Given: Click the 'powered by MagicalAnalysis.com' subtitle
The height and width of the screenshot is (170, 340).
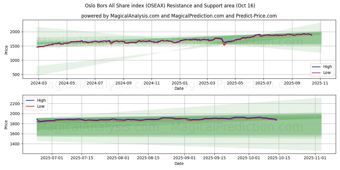Looking at the screenshot, I should (179, 16).
